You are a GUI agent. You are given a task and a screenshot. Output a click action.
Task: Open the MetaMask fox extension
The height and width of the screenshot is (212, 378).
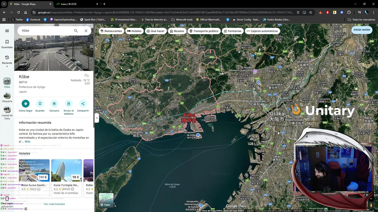320,12
